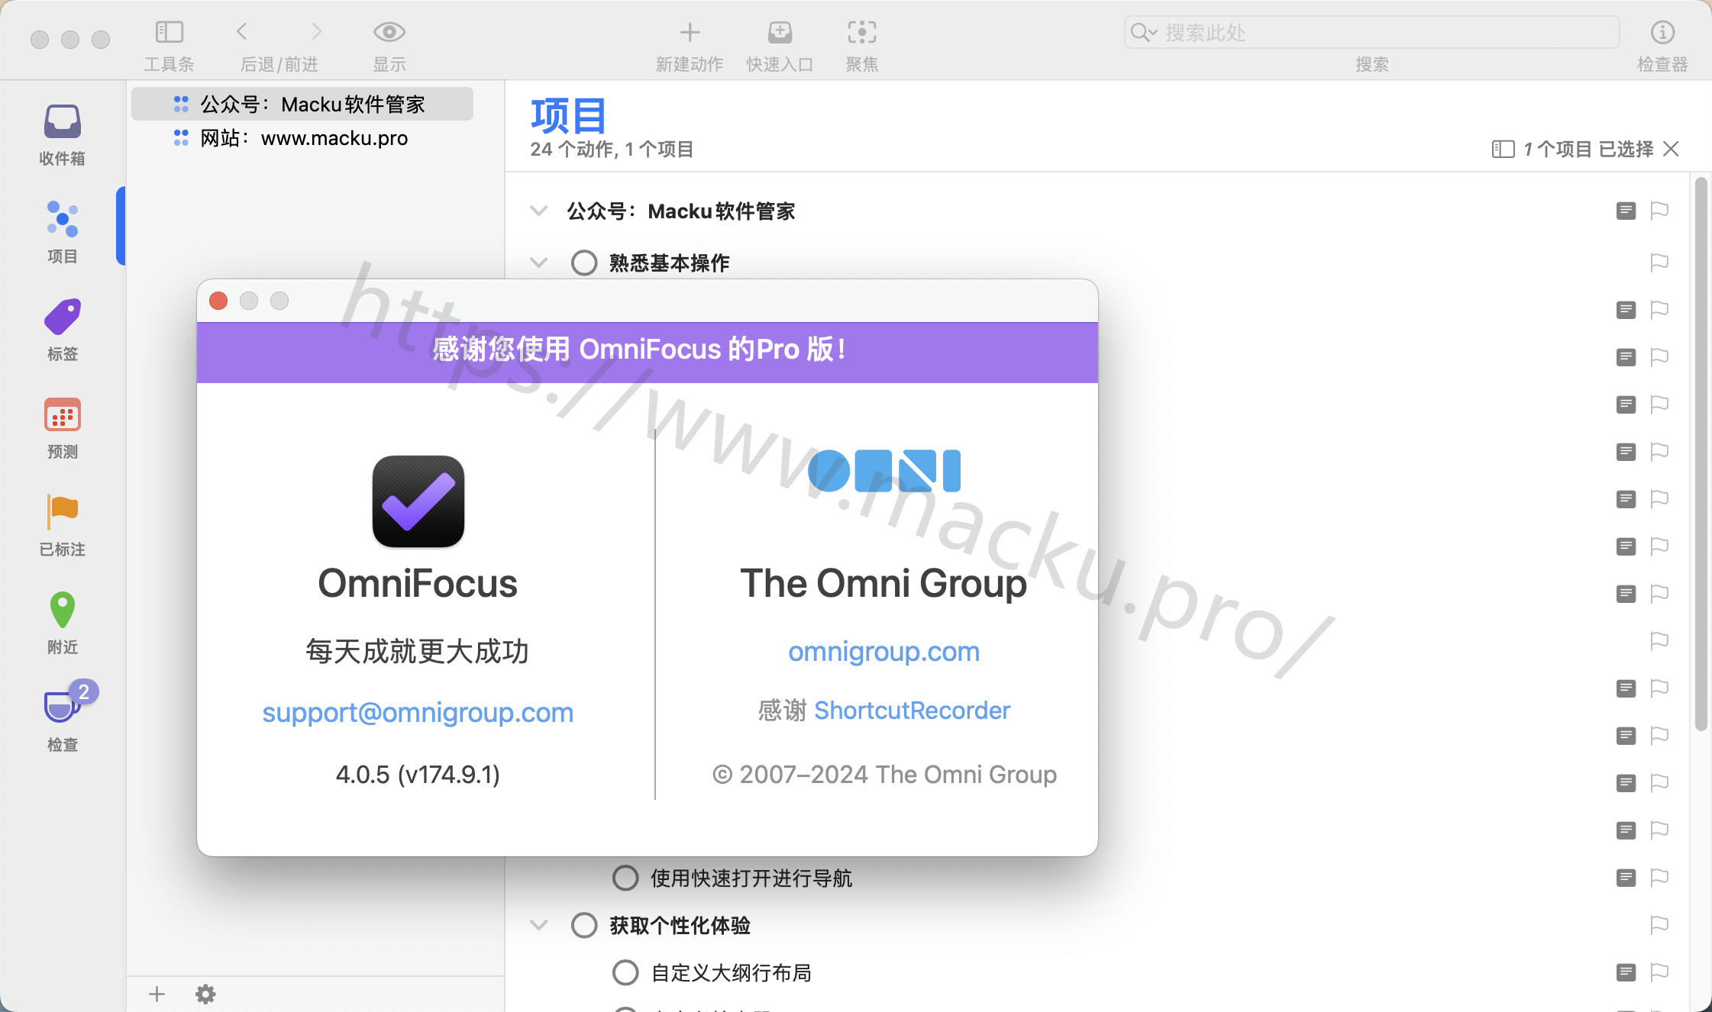The width and height of the screenshot is (1712, 1012).
Task: Collapse the 公众号：Macku软件管家 project row
Action: pyautogui.click(x=539, y=211)
